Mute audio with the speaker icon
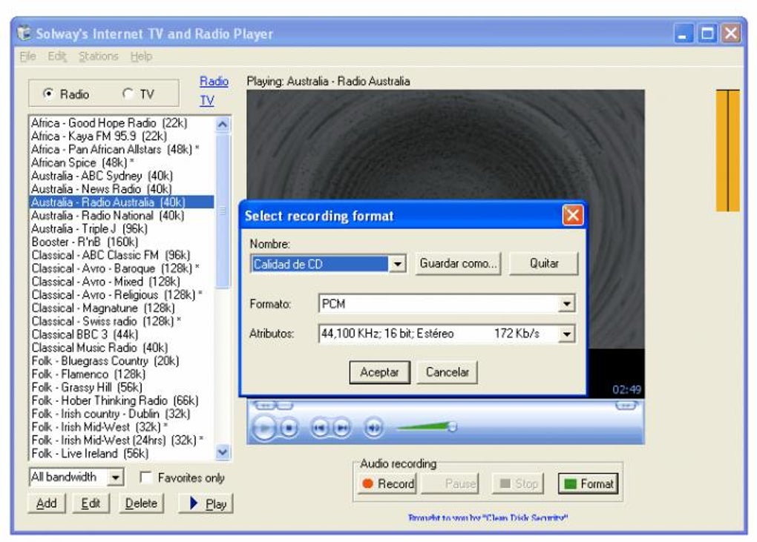The height and width of the screenshot is (542, 757). click(373, 428)
